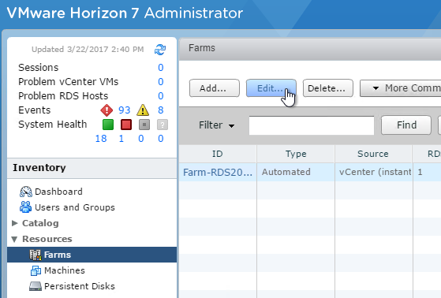Click the unknown question mark health icon
Viewport: 441px width, 298px height.
(163, 125)
